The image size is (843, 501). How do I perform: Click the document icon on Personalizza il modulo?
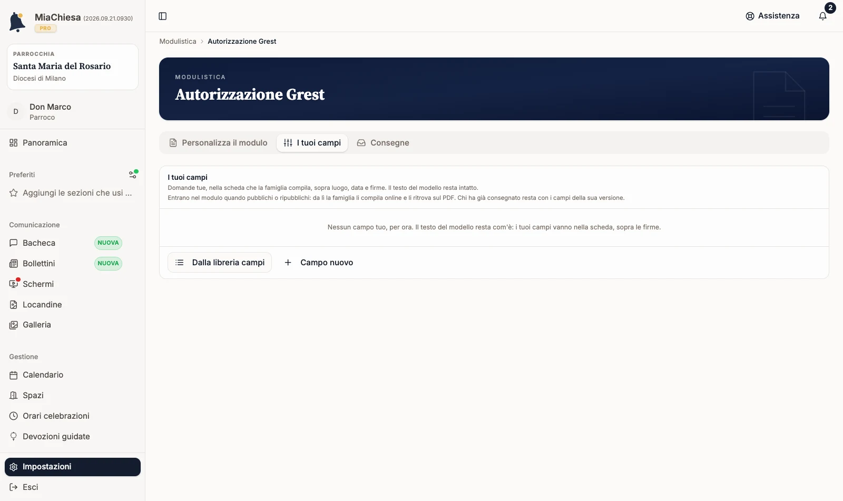pyautogui.click(x=173, y=143)
